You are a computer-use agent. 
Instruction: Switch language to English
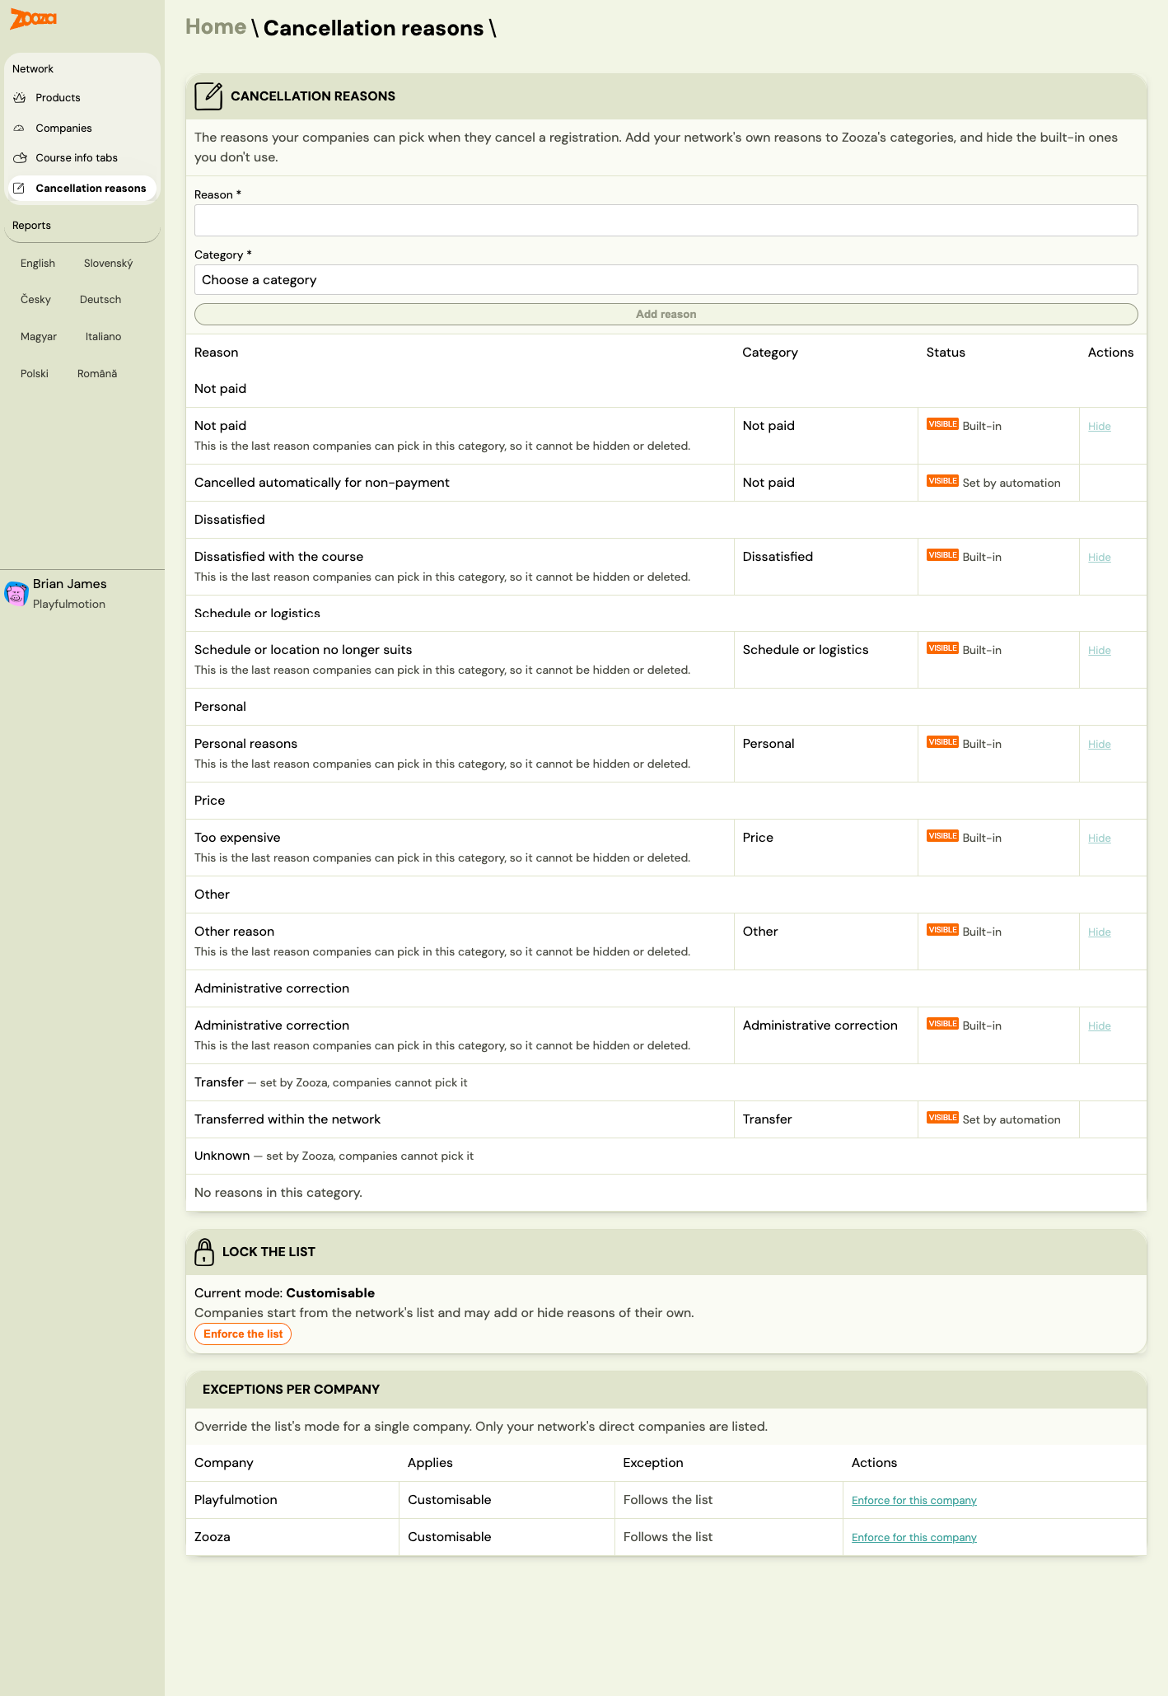pos(38,263)
